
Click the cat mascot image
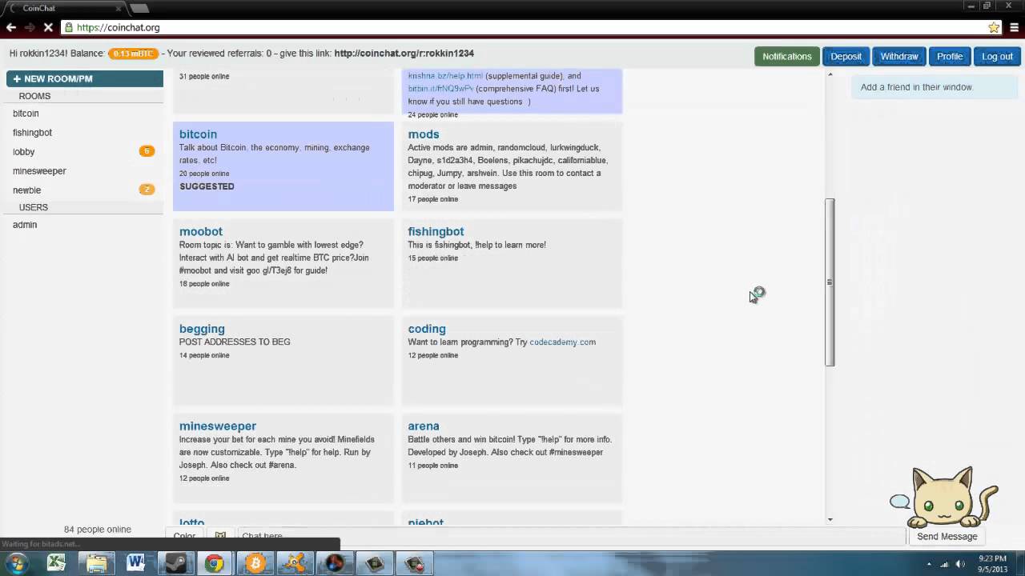coord(952,496)
